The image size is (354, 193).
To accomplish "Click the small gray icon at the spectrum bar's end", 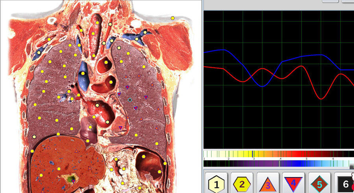I will pyautogui.click(x=351, y=166).
